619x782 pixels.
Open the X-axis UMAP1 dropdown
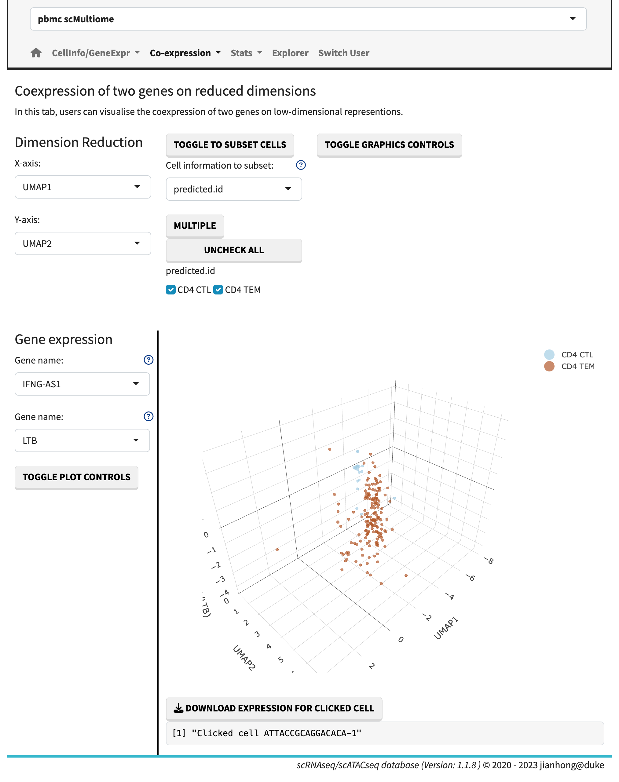point(82,187)
